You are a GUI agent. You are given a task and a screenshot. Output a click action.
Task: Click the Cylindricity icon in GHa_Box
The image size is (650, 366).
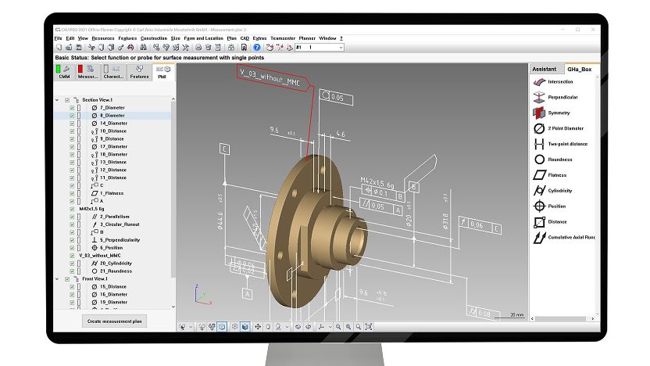538,191
